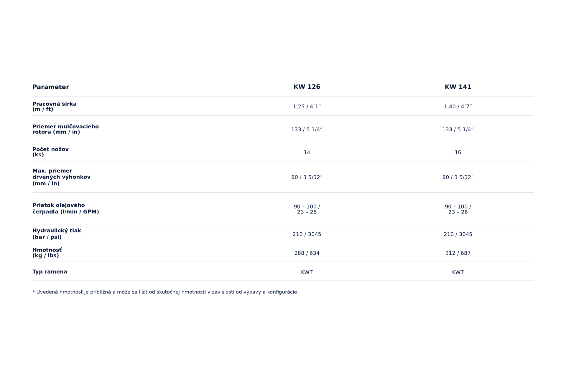This screenshot has width=566, height=379.
Task: Click weight value 312 / 687
Action: tap(458, 253)
